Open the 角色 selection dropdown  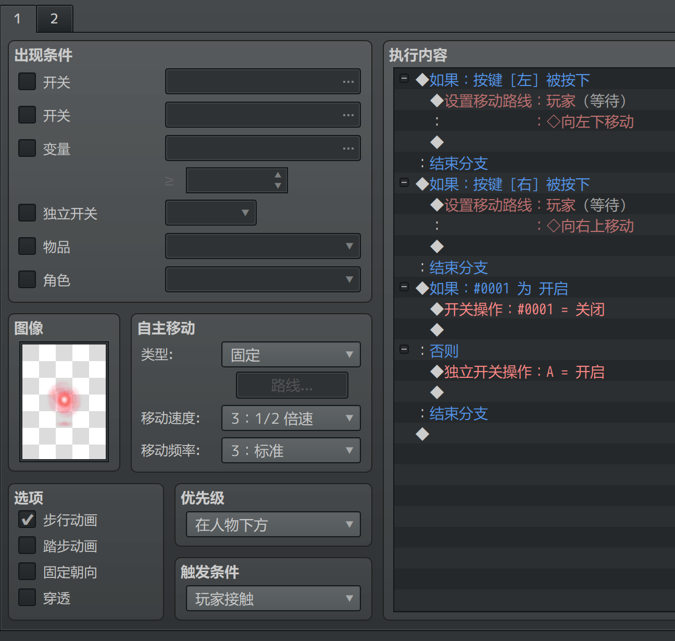(x=263, y=279)
